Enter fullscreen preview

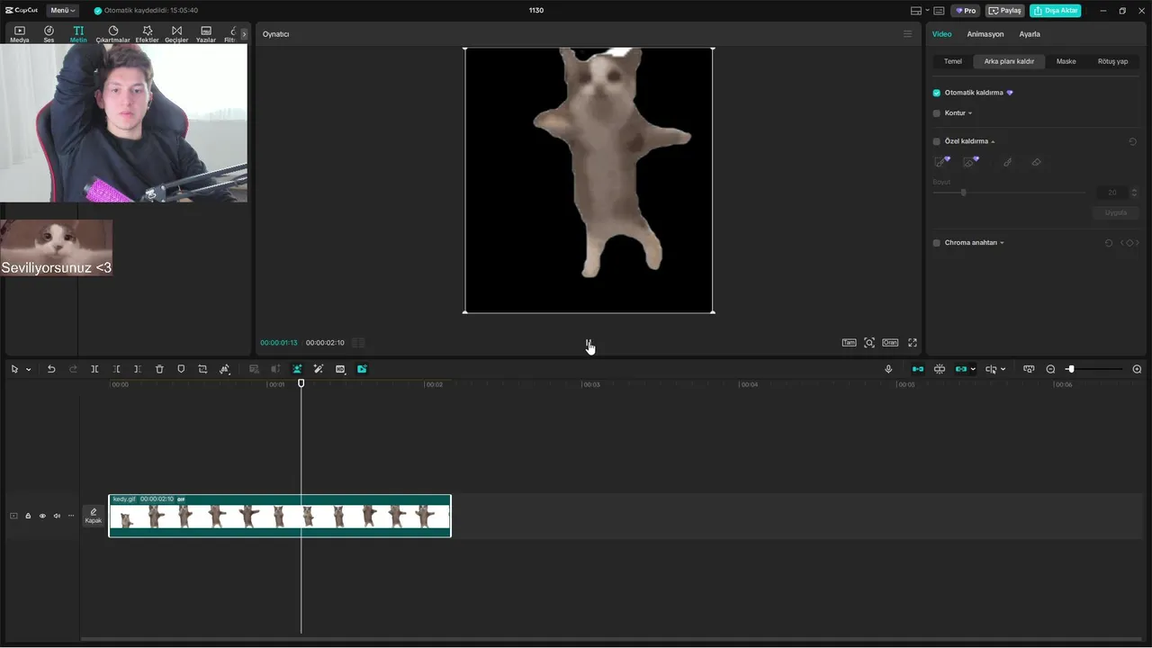coord(913,343)
